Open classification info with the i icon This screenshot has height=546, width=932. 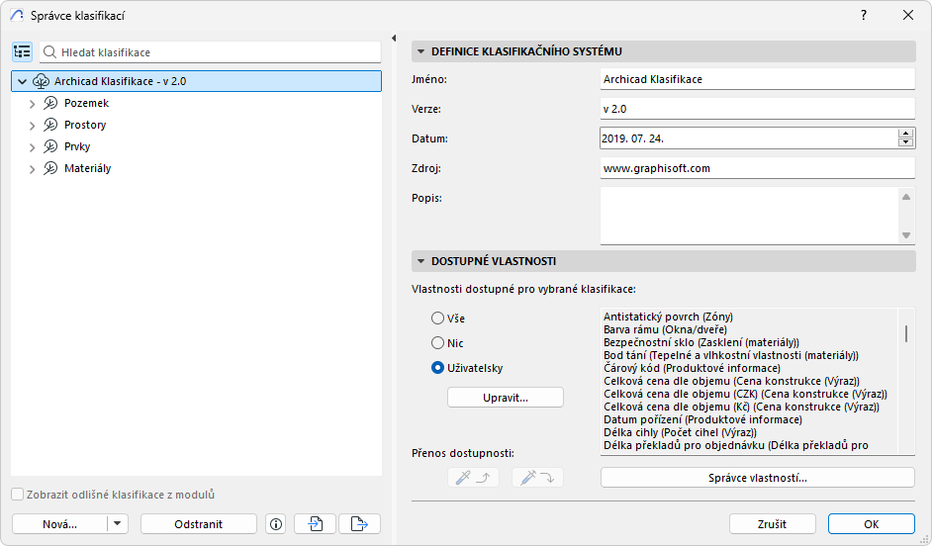[276, 524]
